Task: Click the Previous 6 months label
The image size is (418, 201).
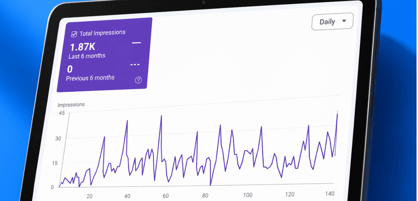Action: pyautogui.click(x=90, y=78)
